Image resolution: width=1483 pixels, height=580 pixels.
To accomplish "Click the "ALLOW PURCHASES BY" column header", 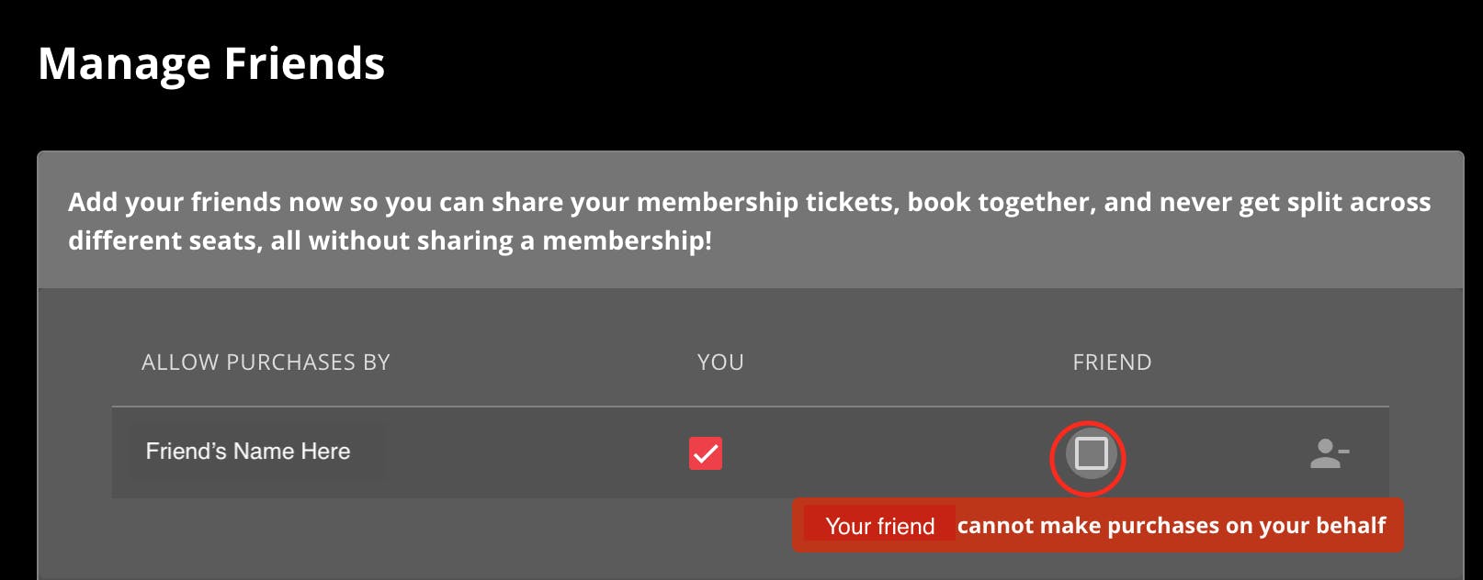I will (266, 362).
